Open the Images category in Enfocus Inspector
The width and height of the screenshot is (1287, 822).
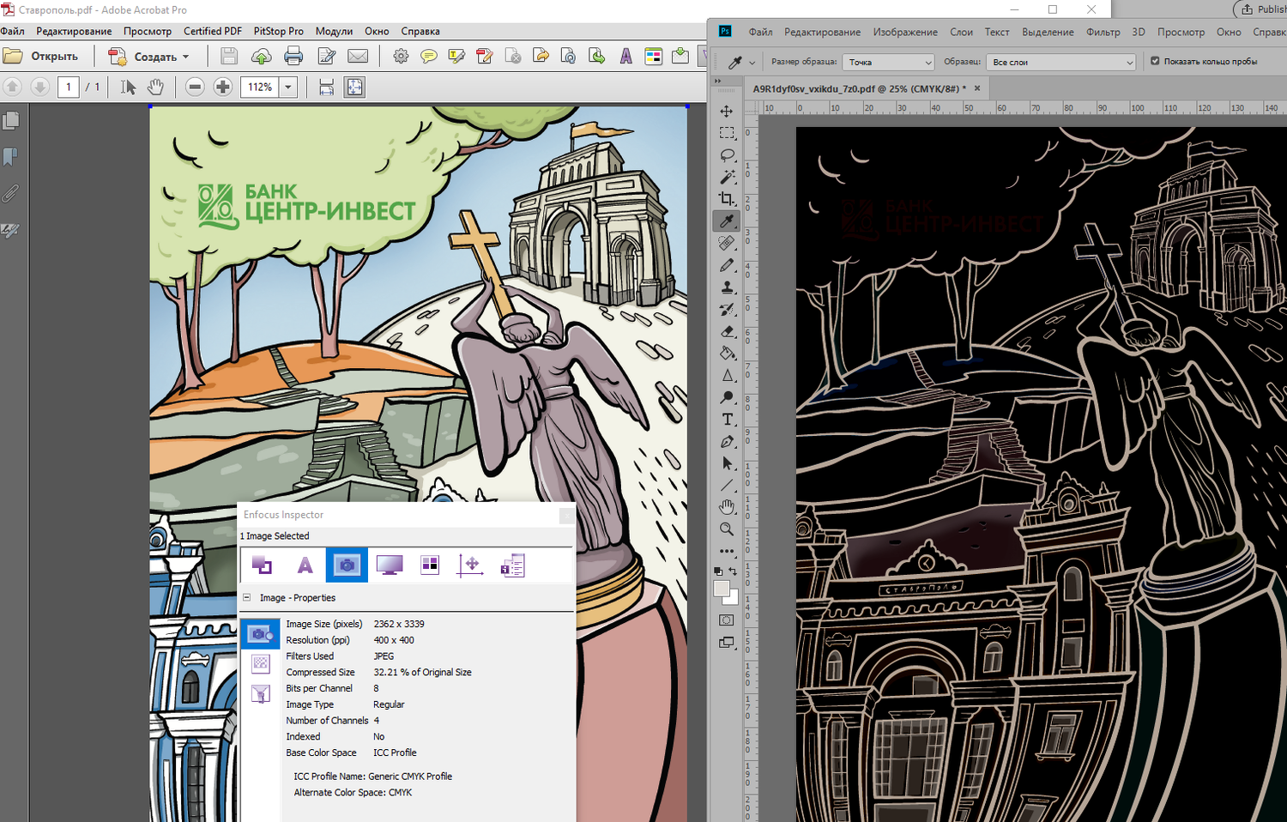coord(347,565)
